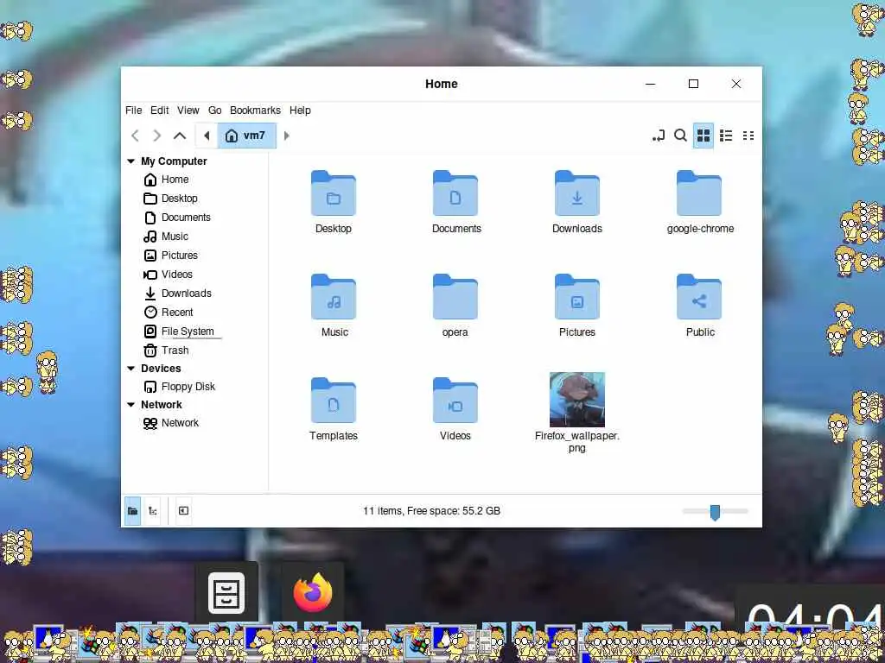Click the 'Home' window title bar

[442, 84]
